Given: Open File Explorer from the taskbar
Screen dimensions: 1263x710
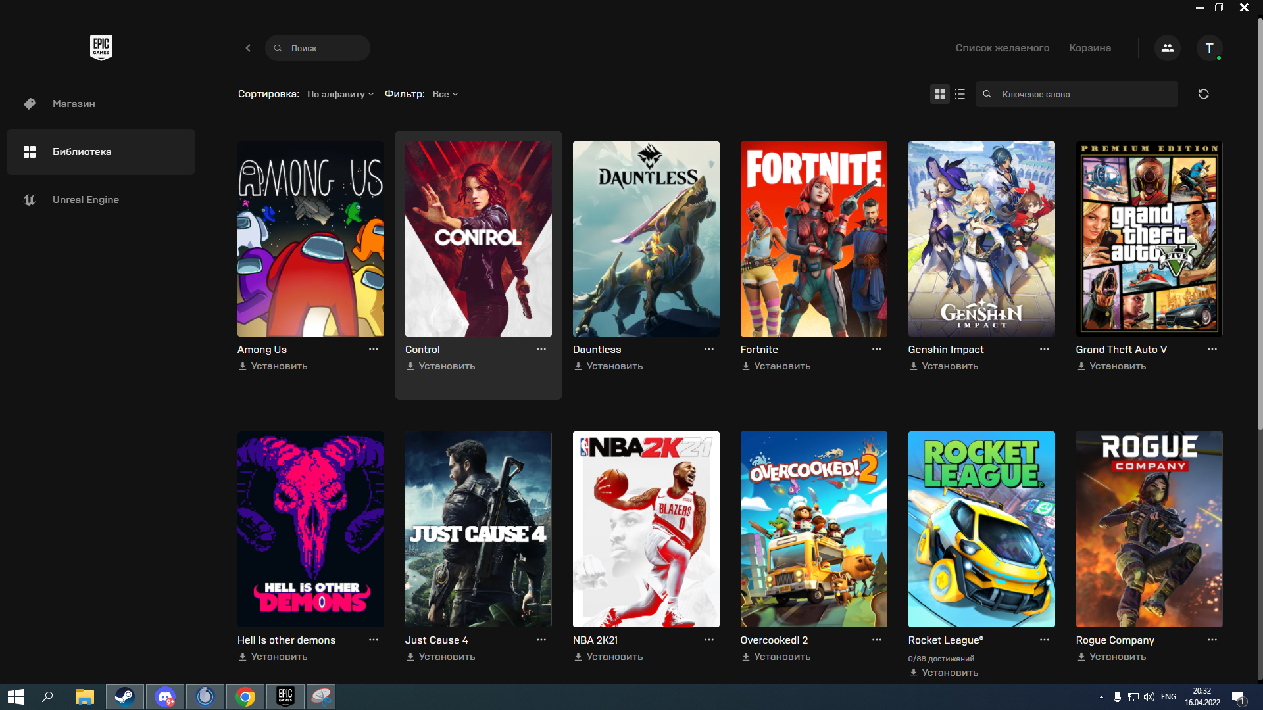Looking at the screenshot, I should (x=84, y=697).
